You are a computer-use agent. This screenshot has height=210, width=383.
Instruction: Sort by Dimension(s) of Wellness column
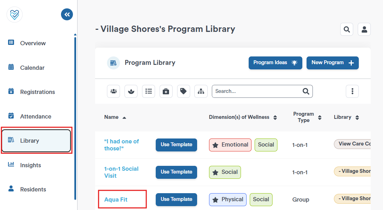[x=275, y=117]
